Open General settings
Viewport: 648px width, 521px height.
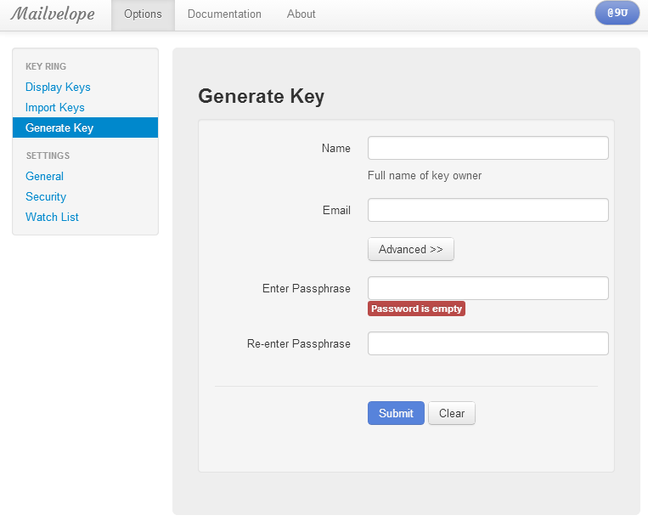point(44,176)
